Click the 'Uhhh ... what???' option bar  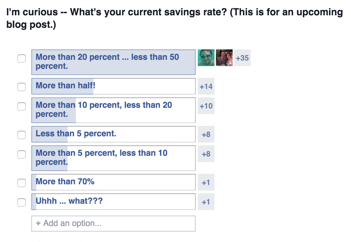tap(113, 201)
